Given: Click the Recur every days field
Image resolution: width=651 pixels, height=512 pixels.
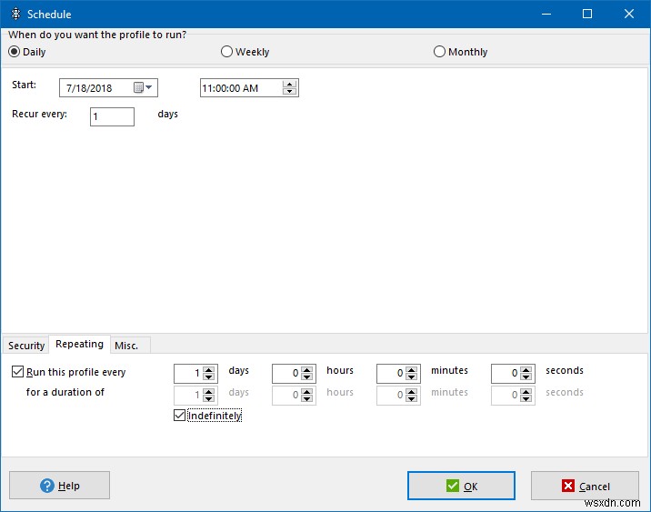Looking at the screenshot, I should [x=112, y=116].
